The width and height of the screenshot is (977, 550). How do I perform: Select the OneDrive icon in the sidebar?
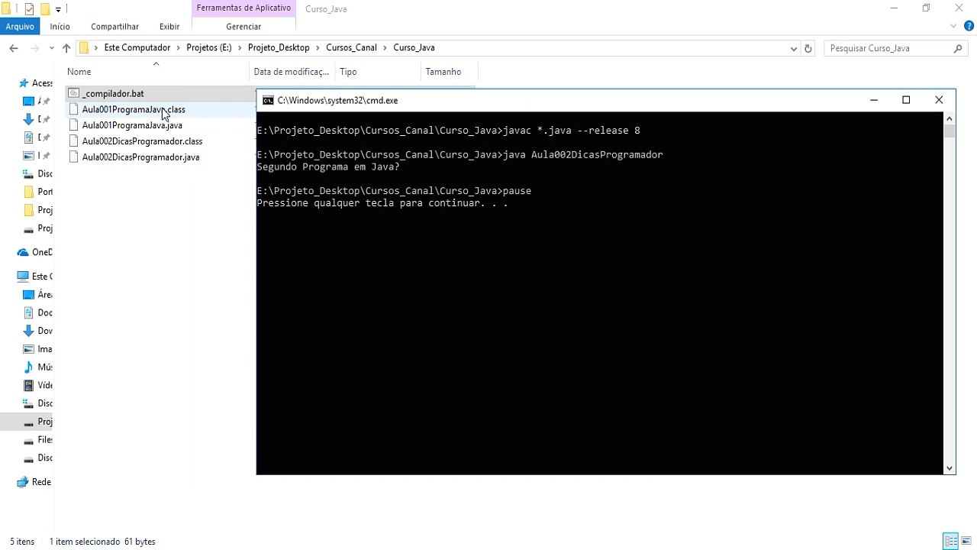(x=23, y=252)
